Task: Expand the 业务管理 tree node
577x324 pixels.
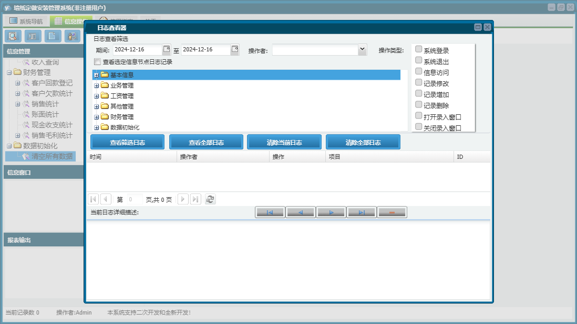Action: 96,85
